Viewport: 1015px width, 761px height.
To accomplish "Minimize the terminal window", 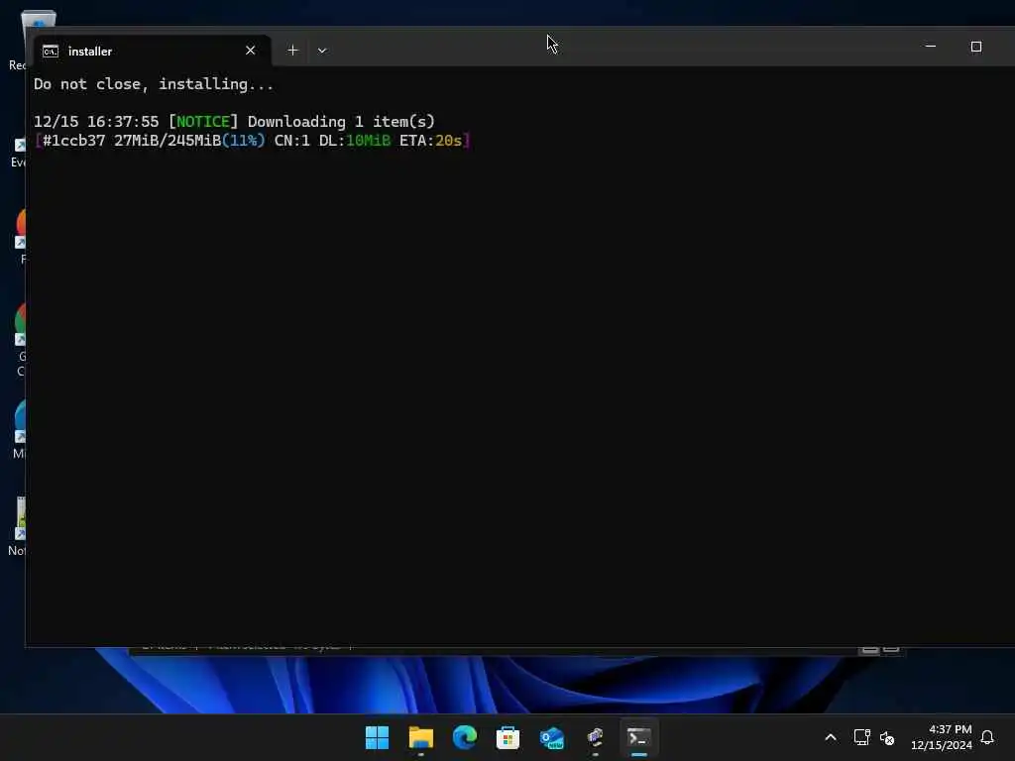I will pos(930,47).
